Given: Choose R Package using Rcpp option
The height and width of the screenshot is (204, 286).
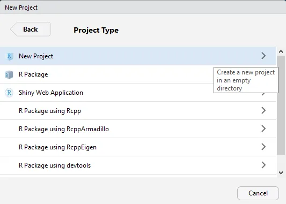Looking at the screenshot, I should click(x=138, y=111).
